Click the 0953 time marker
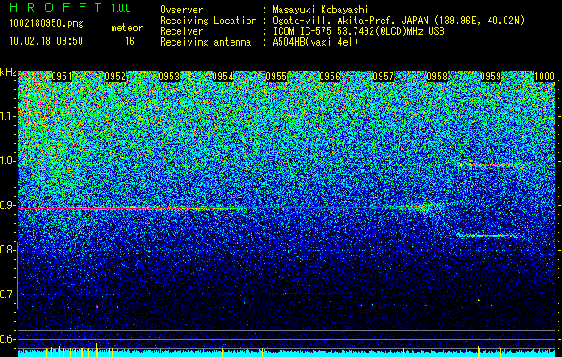This screenshot has height=357, width=562. point(169,77)
